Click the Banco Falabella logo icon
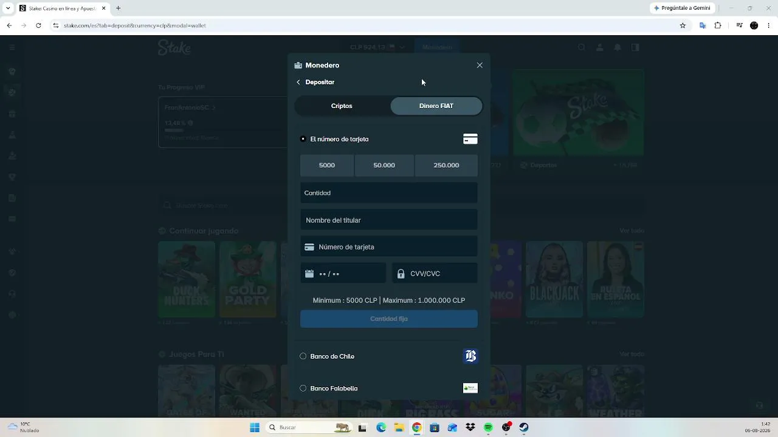Screen dimensions: 778x437 (x=470, y=388)
